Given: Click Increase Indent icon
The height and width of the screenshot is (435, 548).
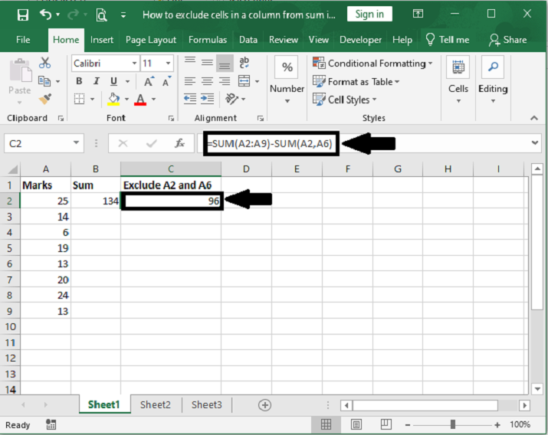Looking at the screenshot, I should tap(207, 99).
